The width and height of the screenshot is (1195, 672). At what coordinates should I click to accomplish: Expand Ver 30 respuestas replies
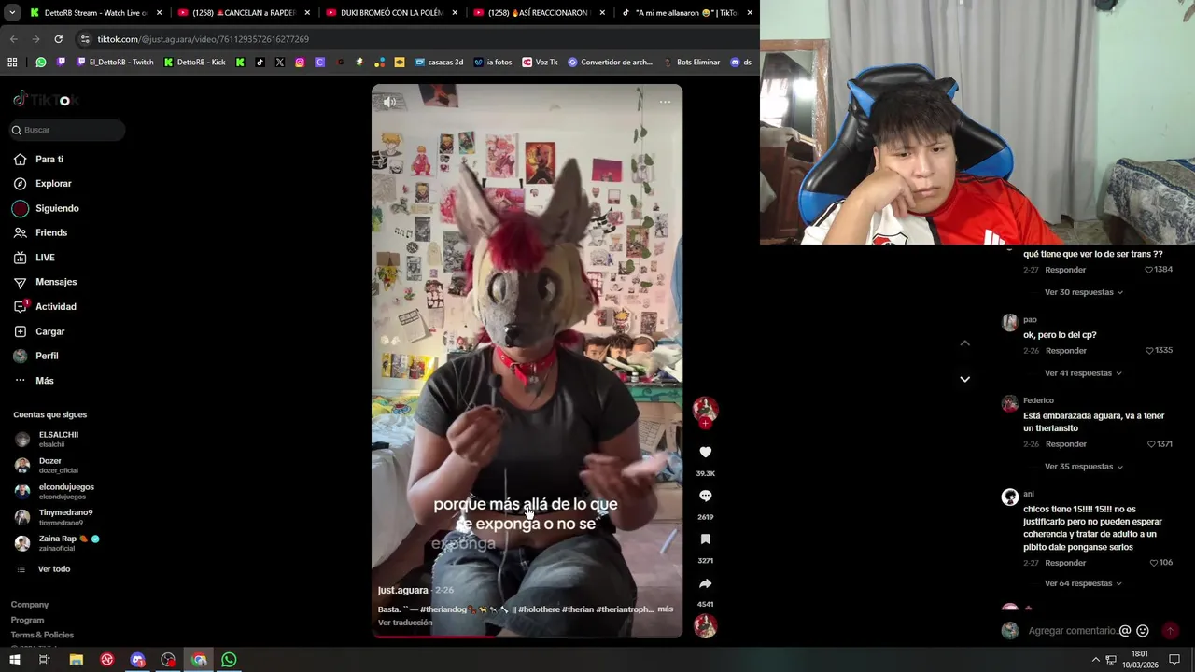[x=1083, y=292]
